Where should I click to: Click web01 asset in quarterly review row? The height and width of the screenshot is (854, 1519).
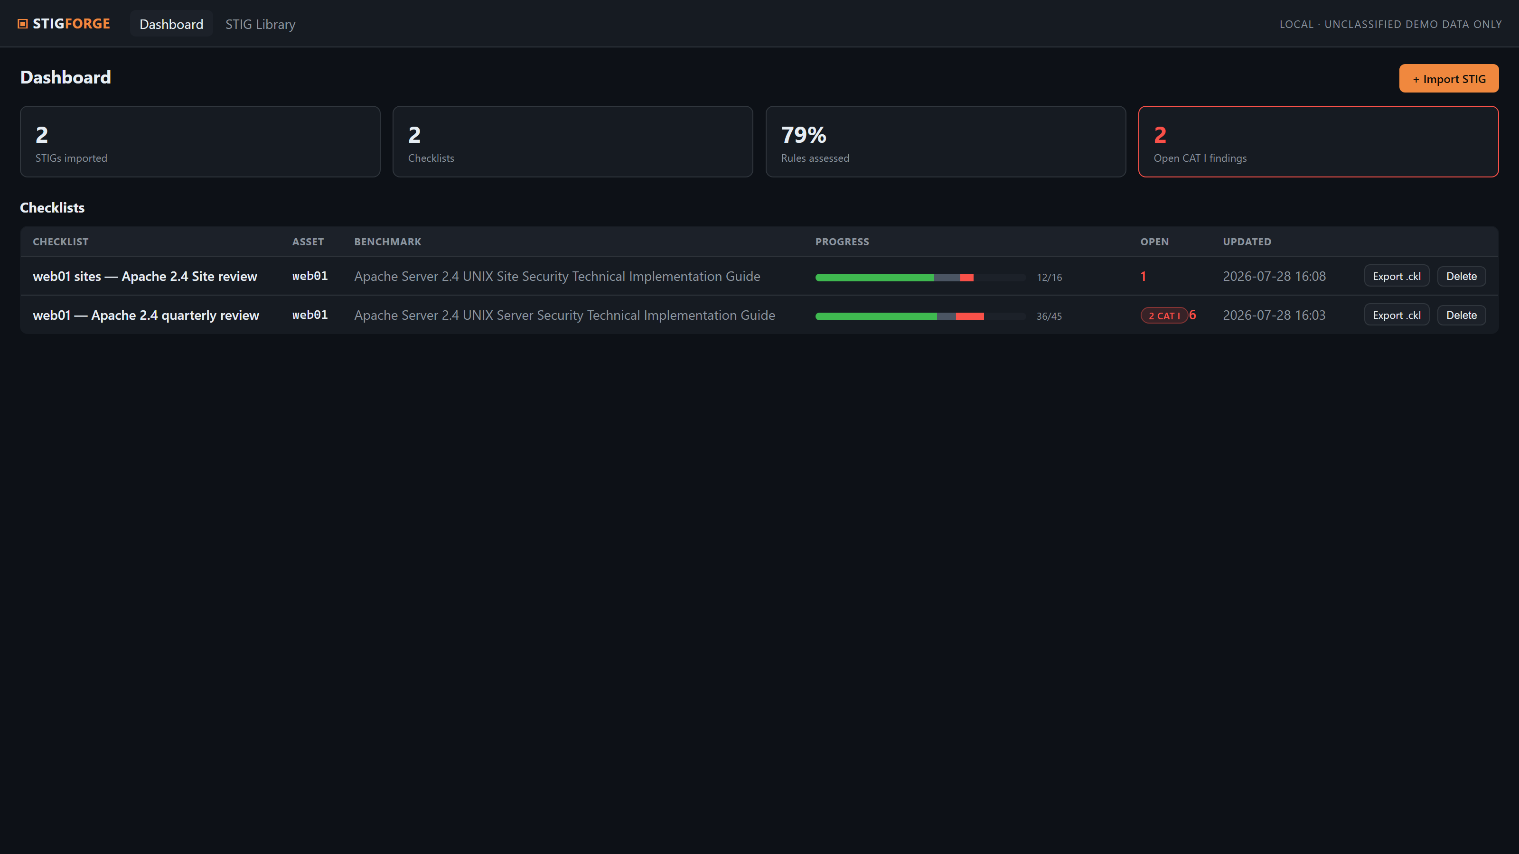pos(309,315)
